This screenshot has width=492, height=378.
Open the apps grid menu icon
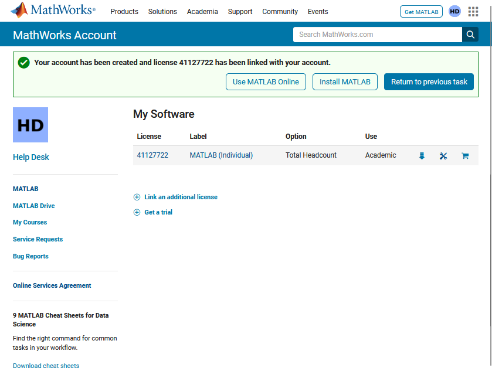click(x=473, y=12)
